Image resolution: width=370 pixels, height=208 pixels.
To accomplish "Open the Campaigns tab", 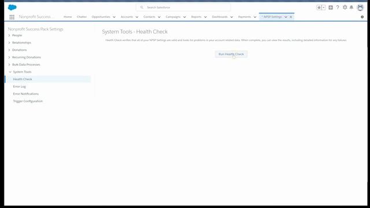I will coord(173,17).
